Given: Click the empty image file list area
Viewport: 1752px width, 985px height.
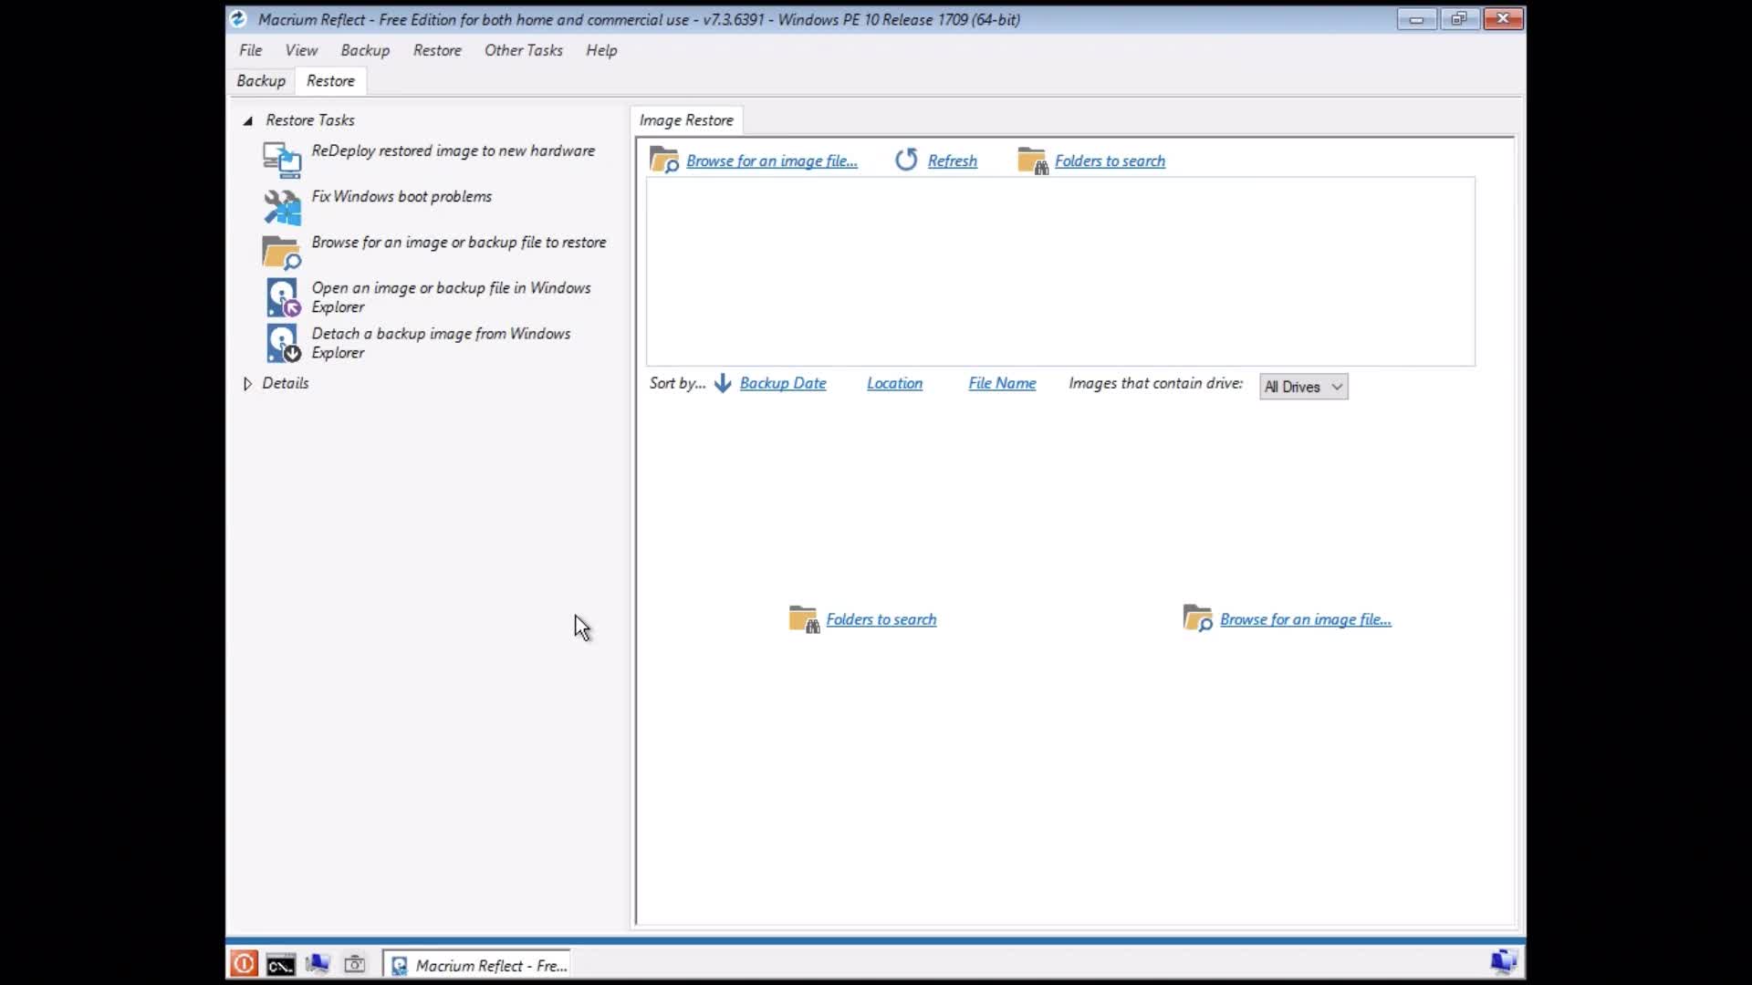Looking at the screenshot, I should tap(1058, 272).
